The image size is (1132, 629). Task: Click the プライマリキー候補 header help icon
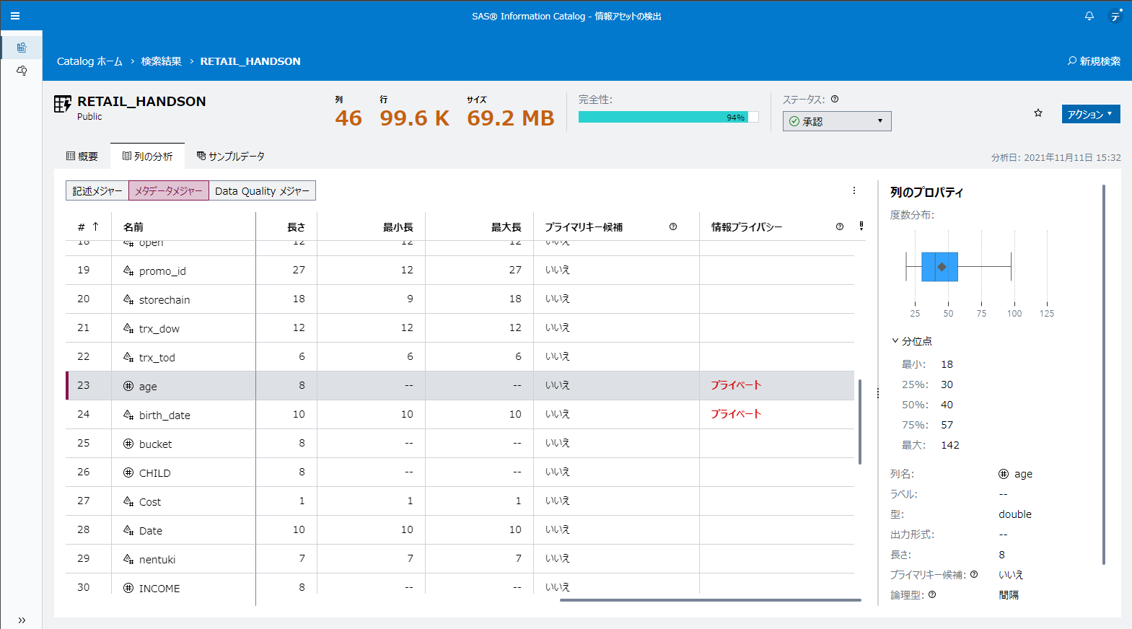[673, 226]
